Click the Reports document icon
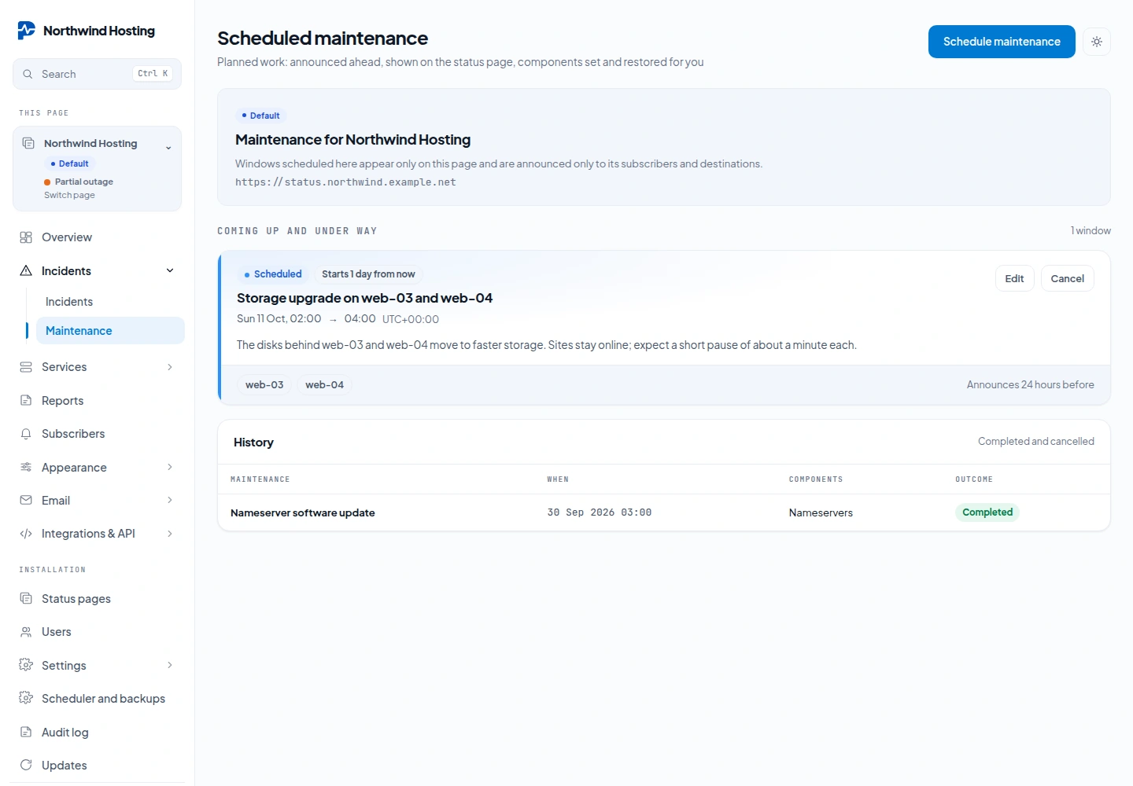 26,401
